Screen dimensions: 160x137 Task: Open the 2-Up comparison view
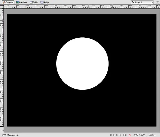(34, 2)
